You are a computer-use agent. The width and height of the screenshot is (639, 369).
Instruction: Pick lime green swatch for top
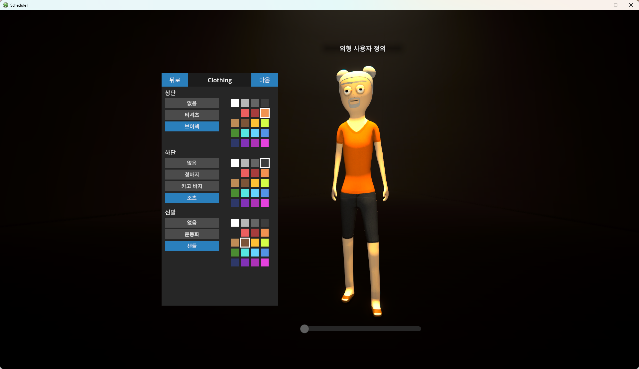tap(265, 123)
